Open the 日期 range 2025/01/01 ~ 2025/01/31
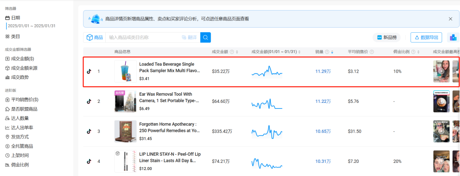The height and width of the screenshot is (176, 460). (x=32, y=26)
